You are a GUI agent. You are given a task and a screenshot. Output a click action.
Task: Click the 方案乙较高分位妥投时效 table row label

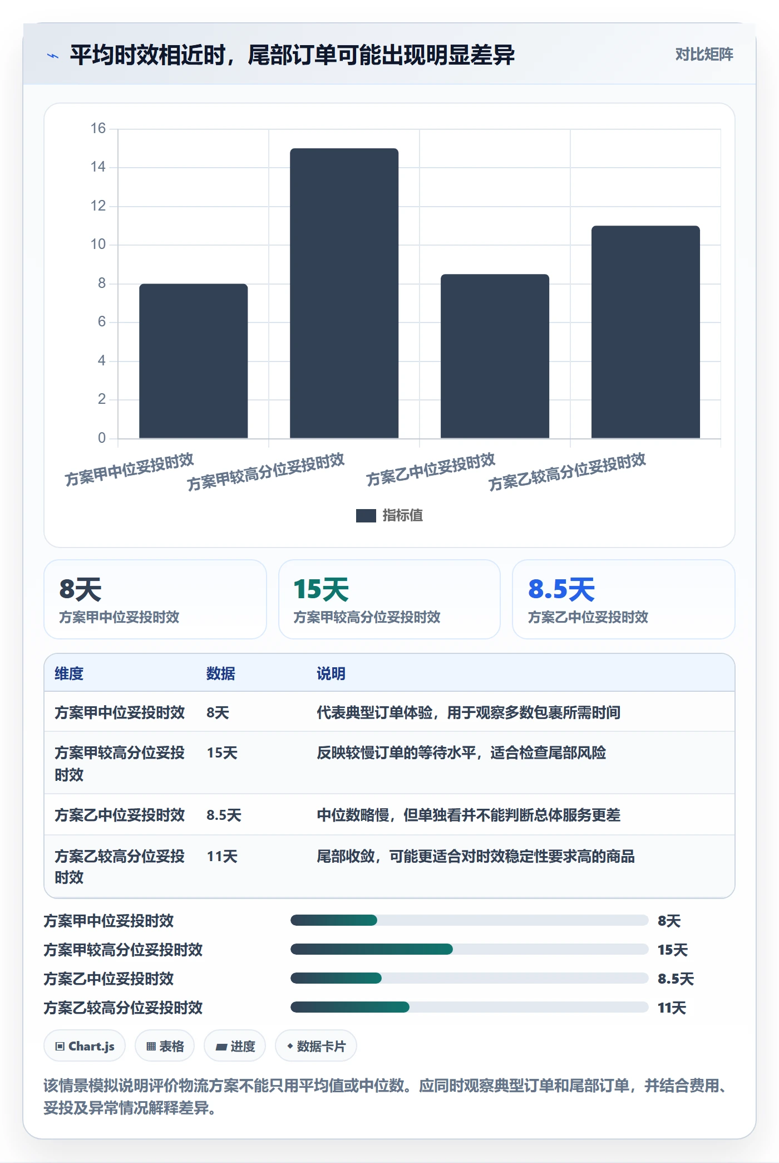coord(120,867)
